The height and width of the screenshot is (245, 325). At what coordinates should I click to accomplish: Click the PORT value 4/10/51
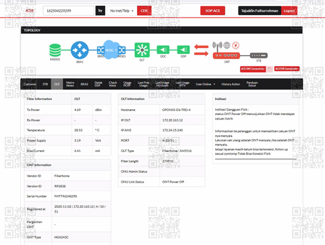coord(168,140)
